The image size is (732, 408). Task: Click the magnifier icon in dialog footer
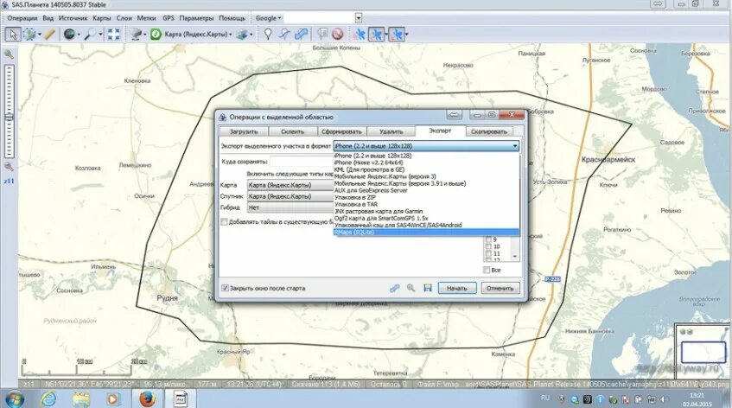(411, 288)
